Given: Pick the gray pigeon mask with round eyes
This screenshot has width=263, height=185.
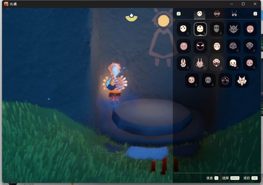Looking at the screenshot, I should [233, 46].
